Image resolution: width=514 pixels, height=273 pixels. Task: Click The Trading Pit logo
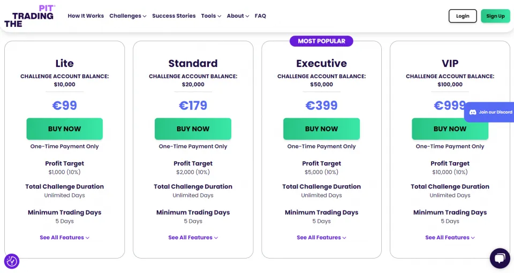click(29, 16)
